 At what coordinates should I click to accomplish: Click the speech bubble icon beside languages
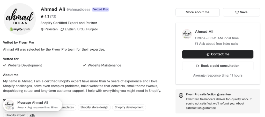tap(62, 29)
